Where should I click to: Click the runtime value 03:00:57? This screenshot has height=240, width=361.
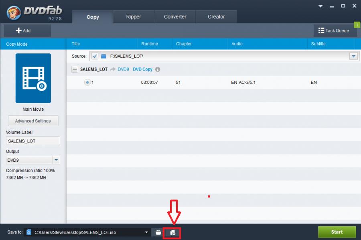coord(150,82)
